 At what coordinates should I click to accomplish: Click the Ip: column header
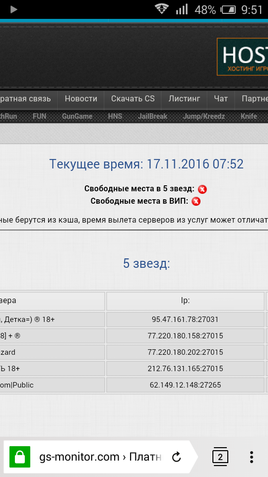(185, 301)
